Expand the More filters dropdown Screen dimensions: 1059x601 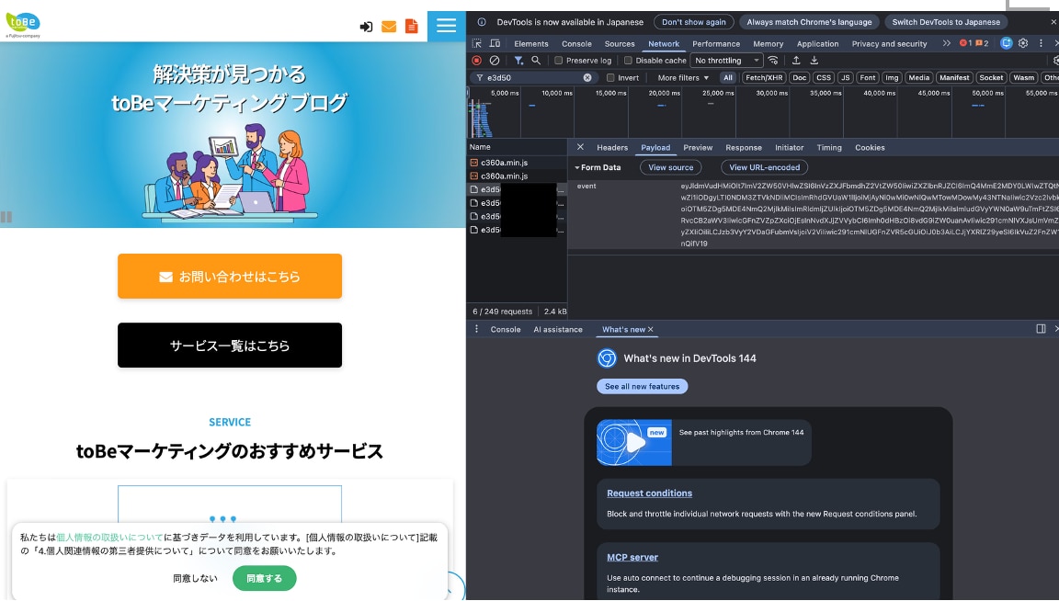683,78
